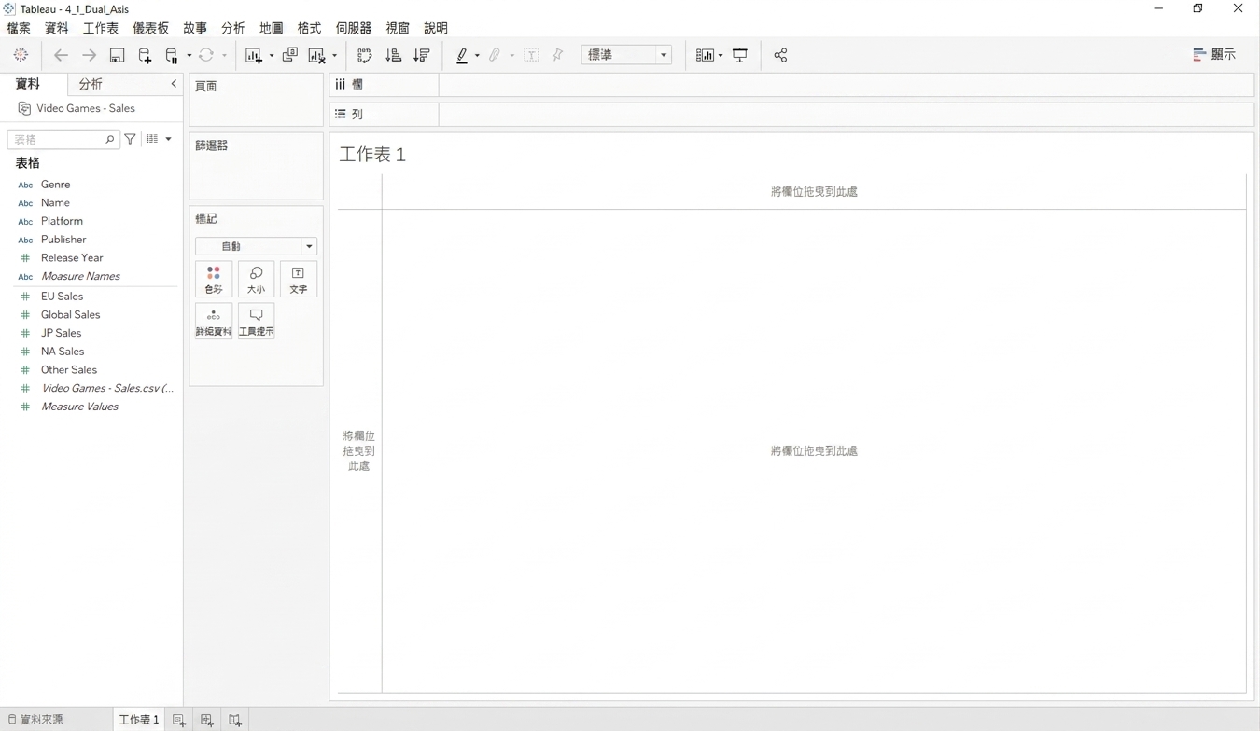Viewport: 1260px width, 731px height.
Task: Open the 顯示 Show Me panel
Action: (1214, 55)
